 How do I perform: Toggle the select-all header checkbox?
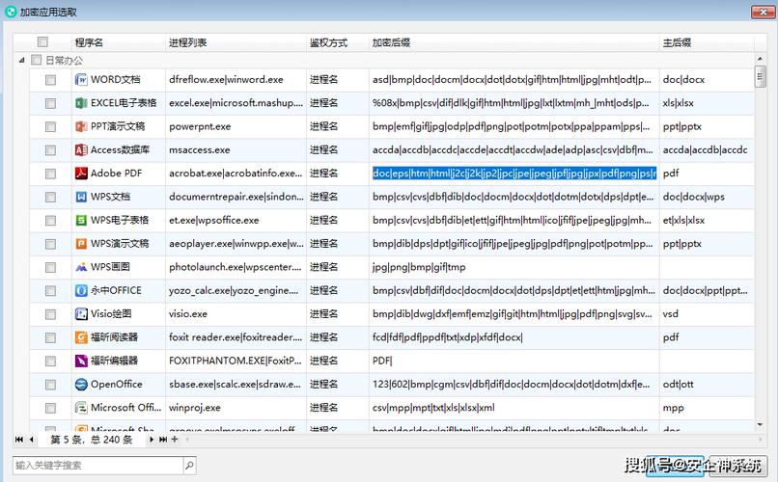coord(42,42)
